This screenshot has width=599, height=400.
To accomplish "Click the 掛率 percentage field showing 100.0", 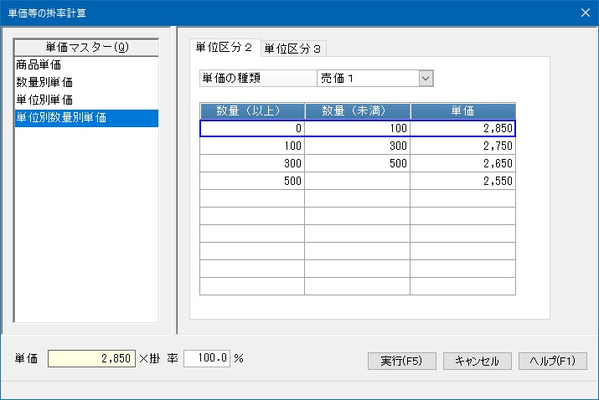I will pyautogui.click(x=206, y=358).
